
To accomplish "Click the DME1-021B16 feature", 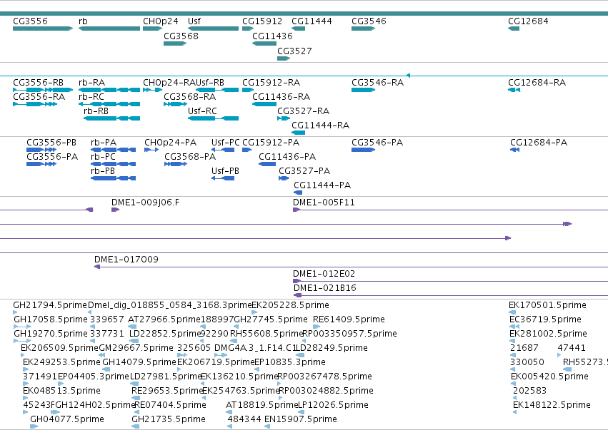I will [451, 296].
